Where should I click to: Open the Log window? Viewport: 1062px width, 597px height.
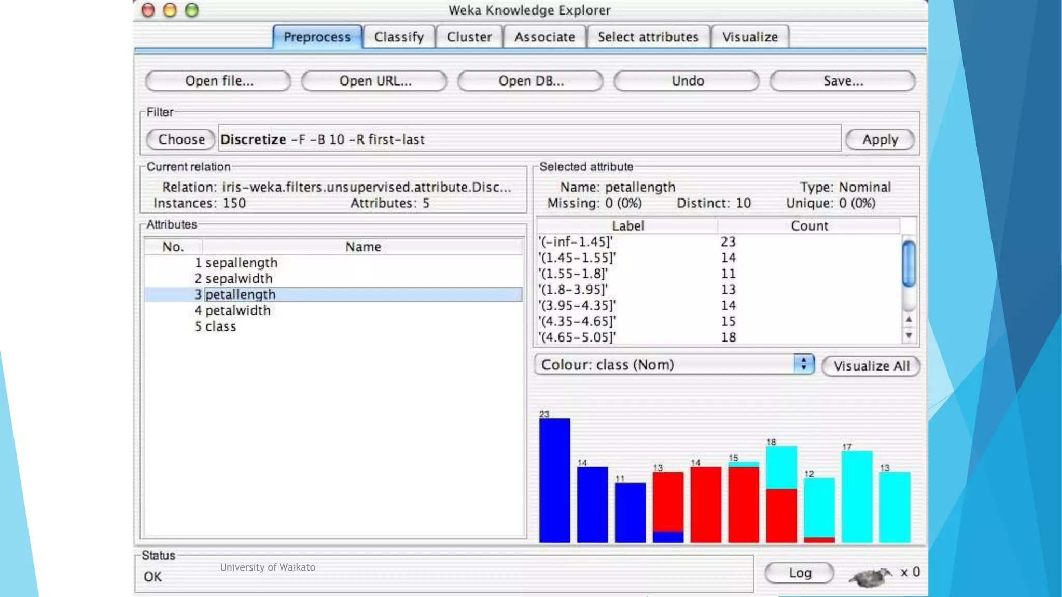[x=799, y=573]
